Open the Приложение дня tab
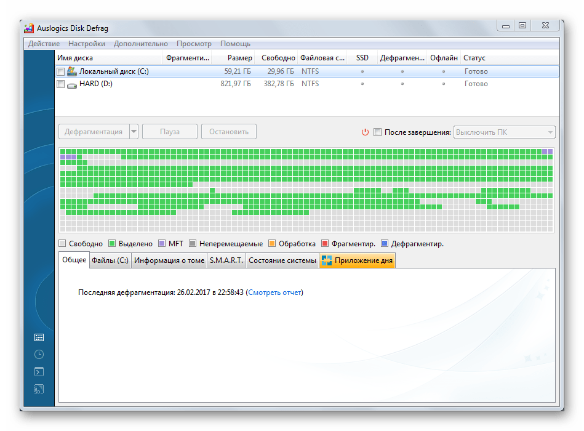This screenshot has width=584, height=431. point(357,260)
